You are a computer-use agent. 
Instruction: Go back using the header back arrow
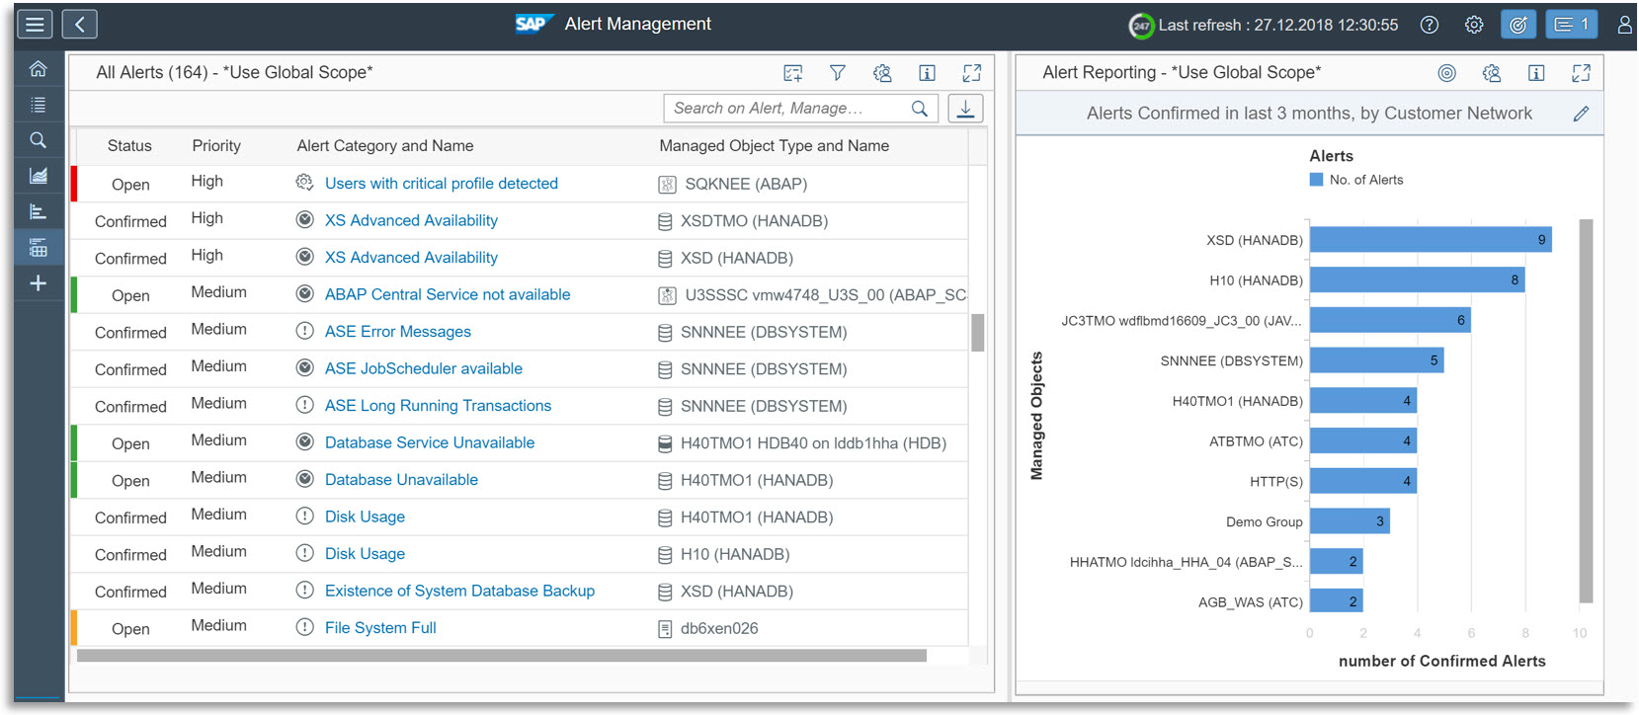point(80,25)
